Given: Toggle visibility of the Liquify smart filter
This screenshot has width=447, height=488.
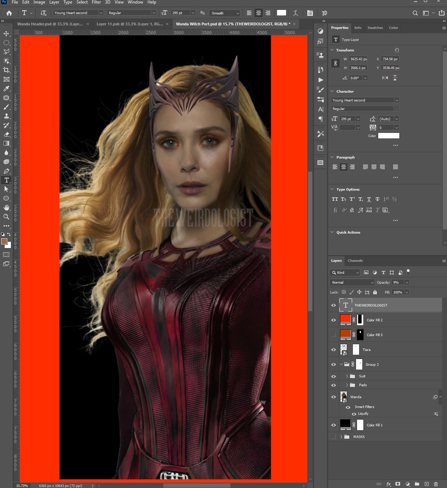Looking at the screenshot, I should point(354,414).
